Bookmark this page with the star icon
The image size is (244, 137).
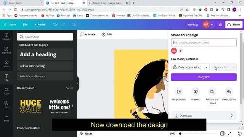coord(187,10)
